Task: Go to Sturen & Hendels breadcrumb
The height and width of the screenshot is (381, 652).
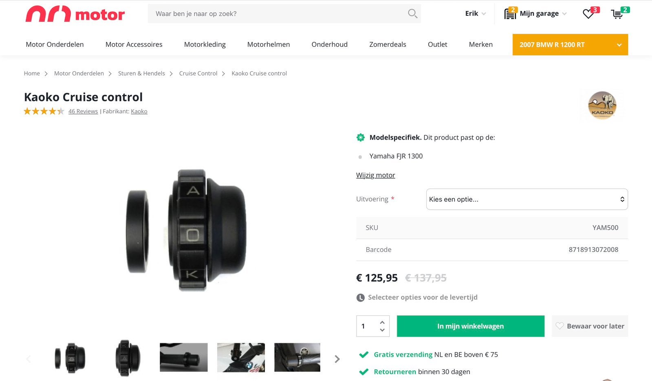Action: pyautogui.click(x=141, y=73)
